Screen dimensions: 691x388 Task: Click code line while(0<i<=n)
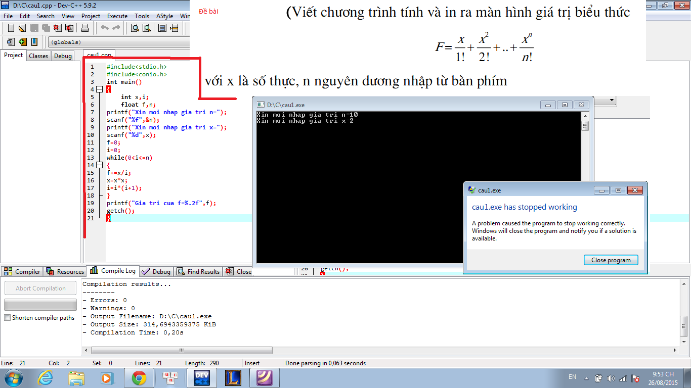(x=129, y=158)
